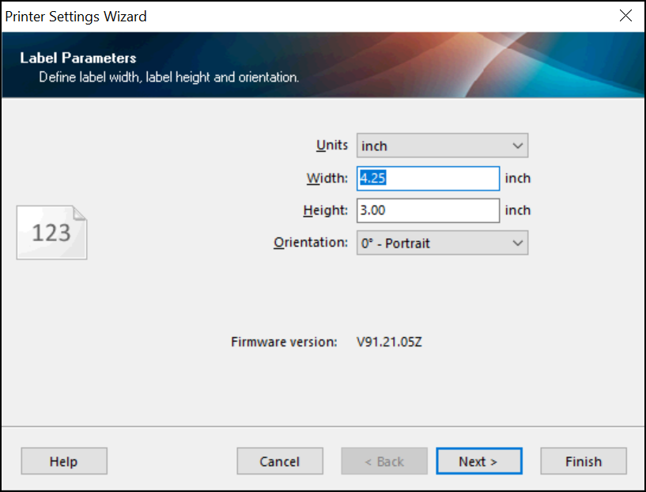Click into the Width input field
Viewport: 646px width, 492px height.
click(x=428, y=179)
